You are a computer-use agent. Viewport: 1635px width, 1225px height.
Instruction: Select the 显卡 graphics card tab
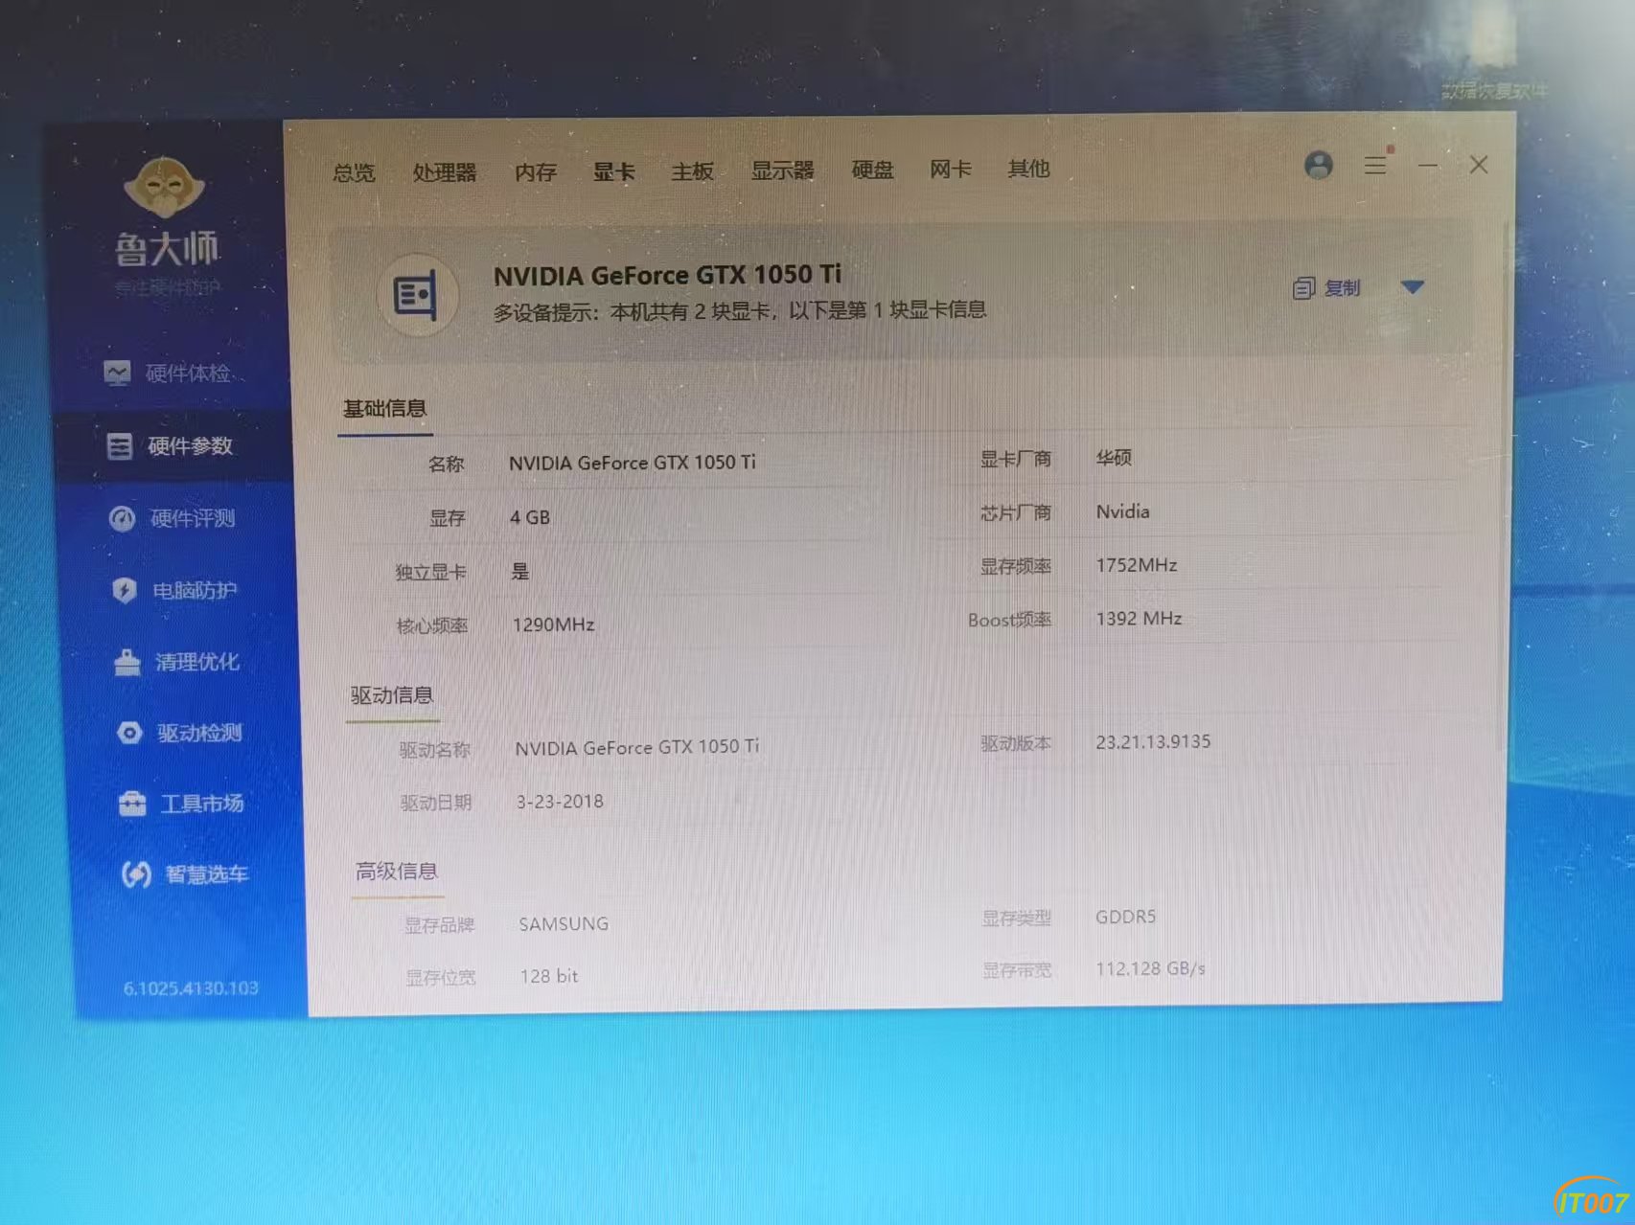point(613,171)
